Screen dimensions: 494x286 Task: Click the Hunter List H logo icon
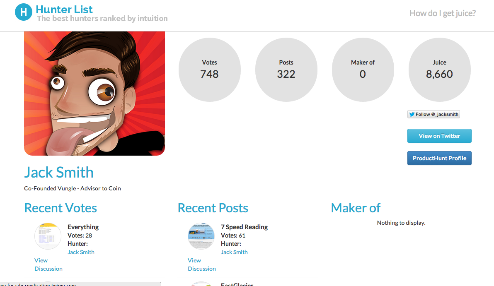[x=24, y=12]
